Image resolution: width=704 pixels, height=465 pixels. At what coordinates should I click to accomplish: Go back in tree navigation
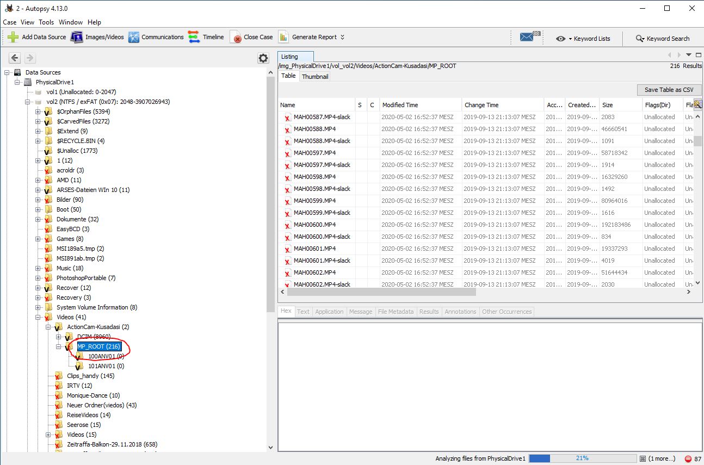[15, 58]
